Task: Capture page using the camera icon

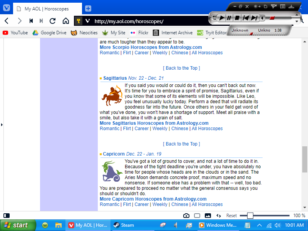Action: (x=186, y=216)
